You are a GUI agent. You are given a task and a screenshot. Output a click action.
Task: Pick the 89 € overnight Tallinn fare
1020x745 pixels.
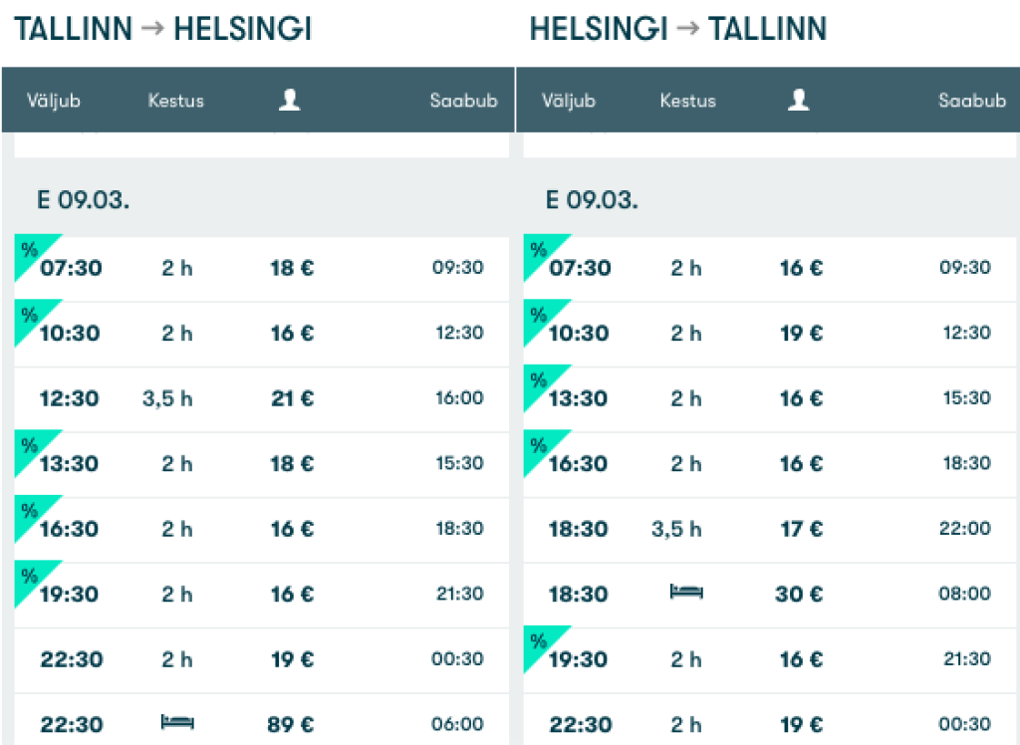click(x=292, y=724)
